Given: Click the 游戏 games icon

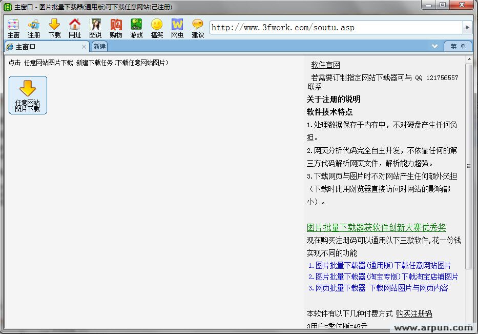Looking at the screenshot, I should [136, 27].
